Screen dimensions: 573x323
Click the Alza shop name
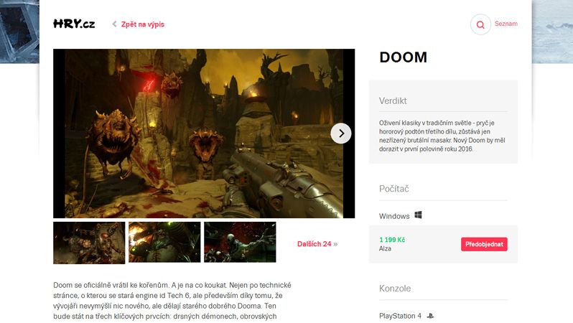(385, 248)
